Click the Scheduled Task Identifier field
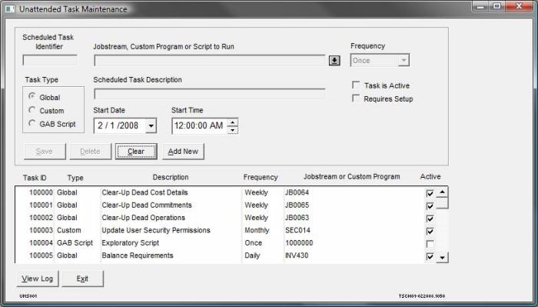Screen dimensions: 538x307 [50, 61]
